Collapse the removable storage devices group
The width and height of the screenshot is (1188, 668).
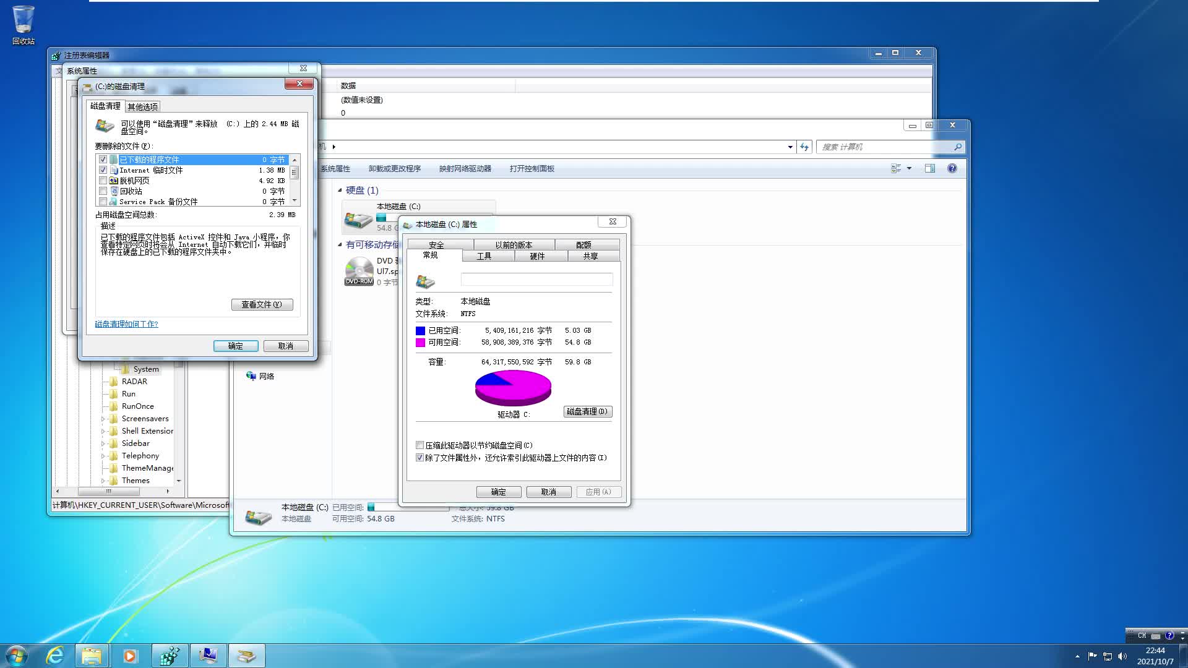pos(340,245)
